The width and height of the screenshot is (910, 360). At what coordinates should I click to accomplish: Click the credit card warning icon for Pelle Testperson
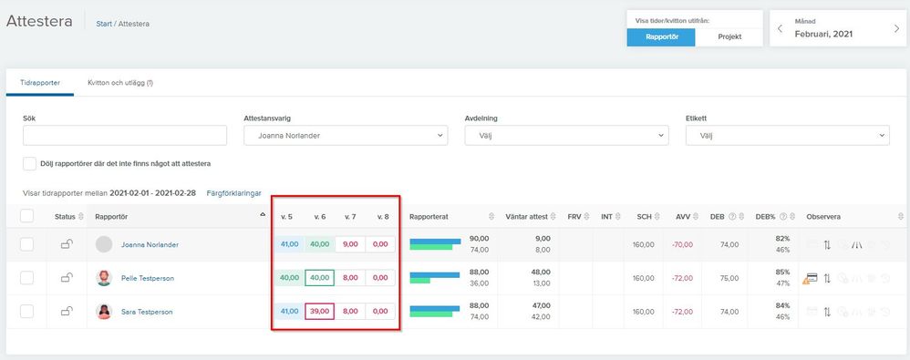tap(811, 279)
